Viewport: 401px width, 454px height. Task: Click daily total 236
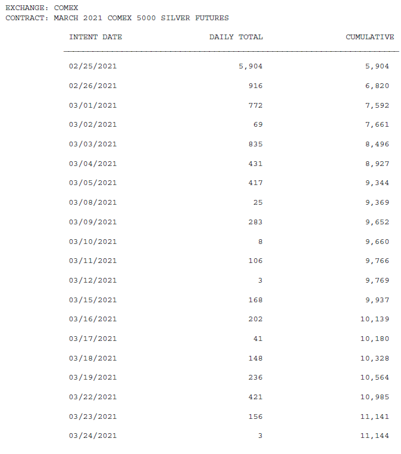(255, 378)
